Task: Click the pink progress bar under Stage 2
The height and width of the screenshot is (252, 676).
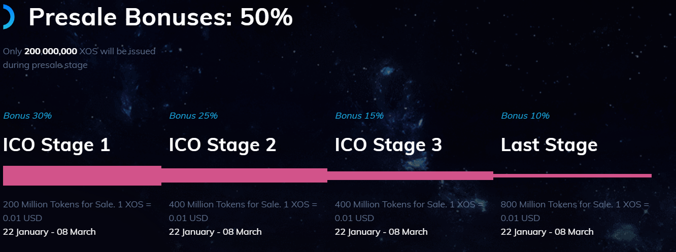Action: click(244, 175)
